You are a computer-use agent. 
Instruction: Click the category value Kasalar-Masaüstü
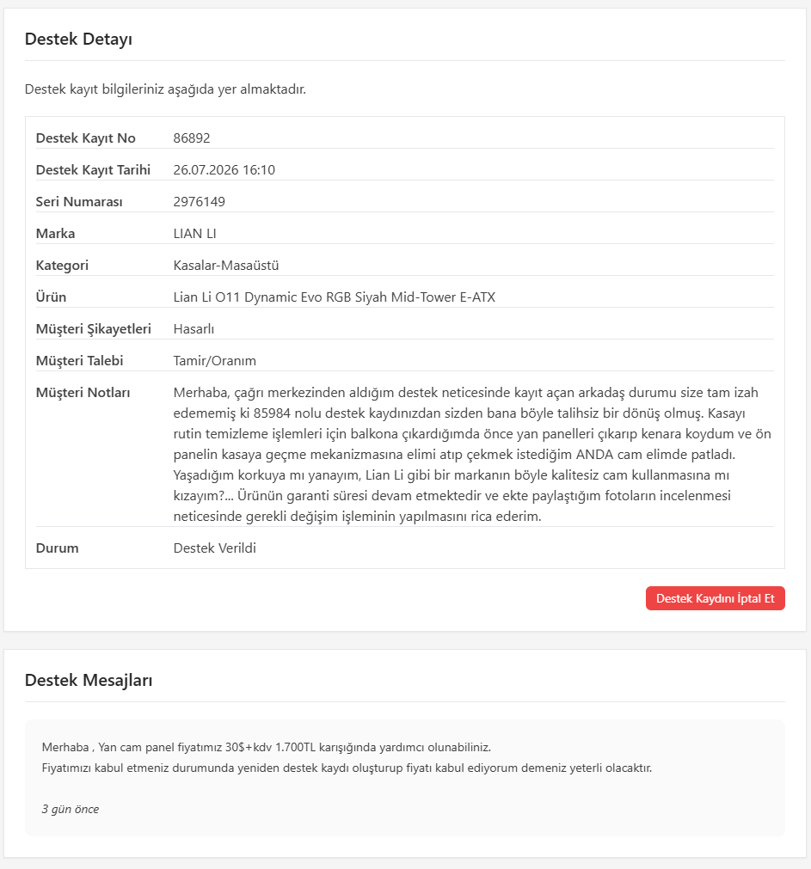[226, 265]
